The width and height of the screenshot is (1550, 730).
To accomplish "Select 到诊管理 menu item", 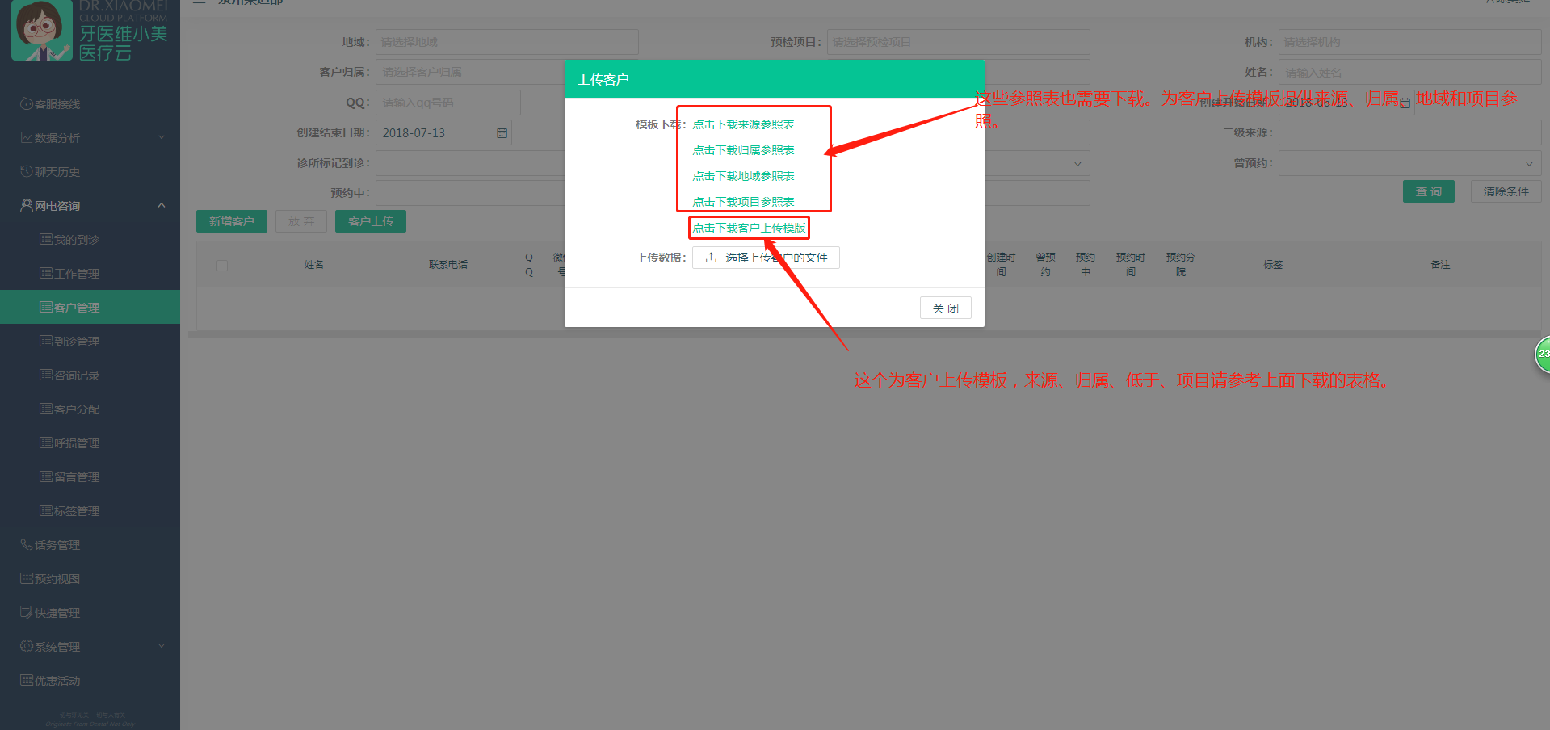I will 76,342.
